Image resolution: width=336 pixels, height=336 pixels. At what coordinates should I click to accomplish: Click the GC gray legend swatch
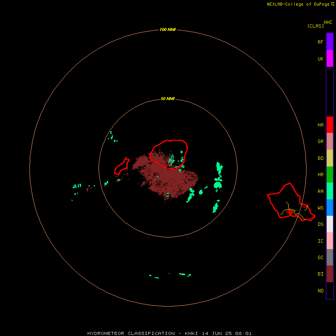[330, 257]
